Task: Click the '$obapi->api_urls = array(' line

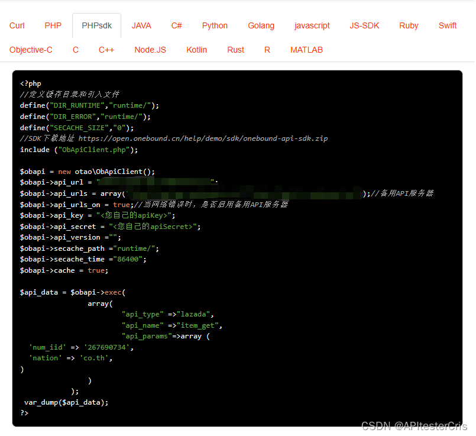Action: tap(227, 193)
